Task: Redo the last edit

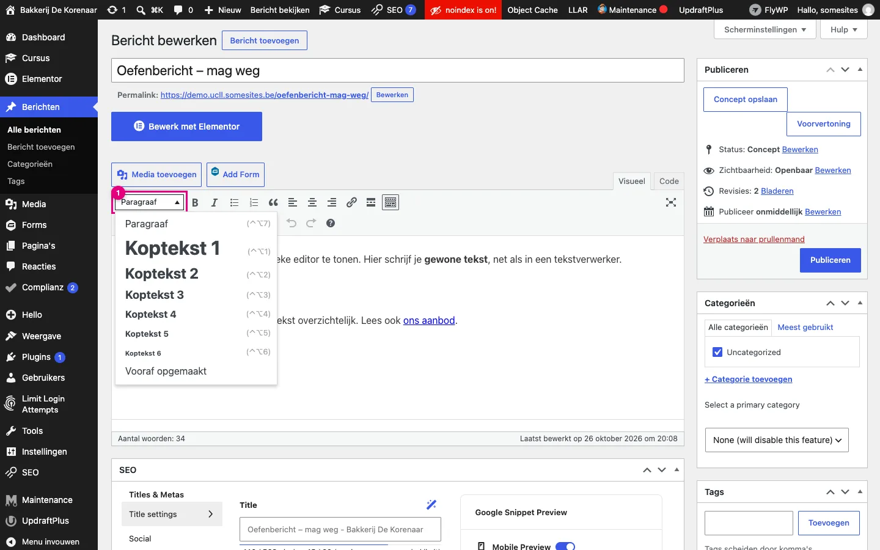Action: 311,223
